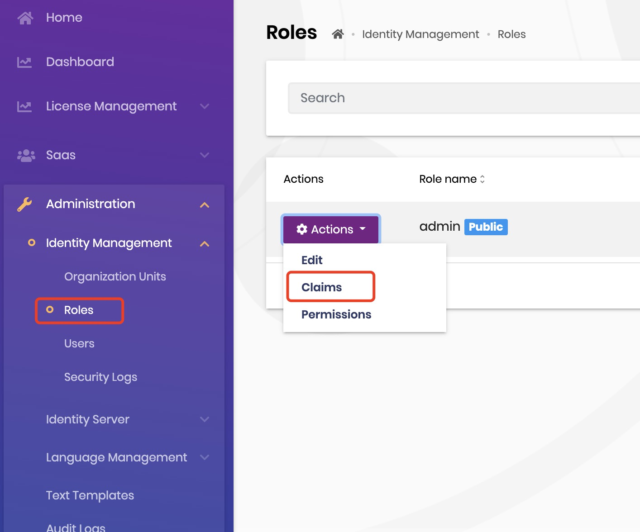Click the Saas users icon
Screen dimensions: 640x532
26,155
